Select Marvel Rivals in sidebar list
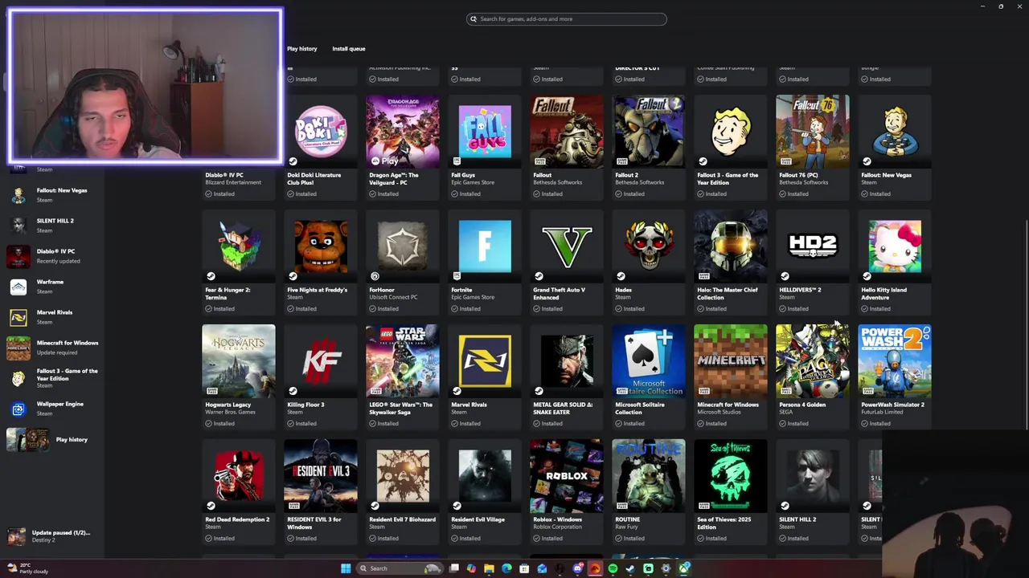 pyautogui.click(x=52, y=317)
